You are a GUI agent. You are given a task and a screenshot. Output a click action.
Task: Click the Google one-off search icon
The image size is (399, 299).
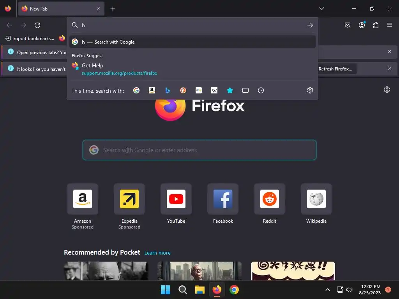136,90
